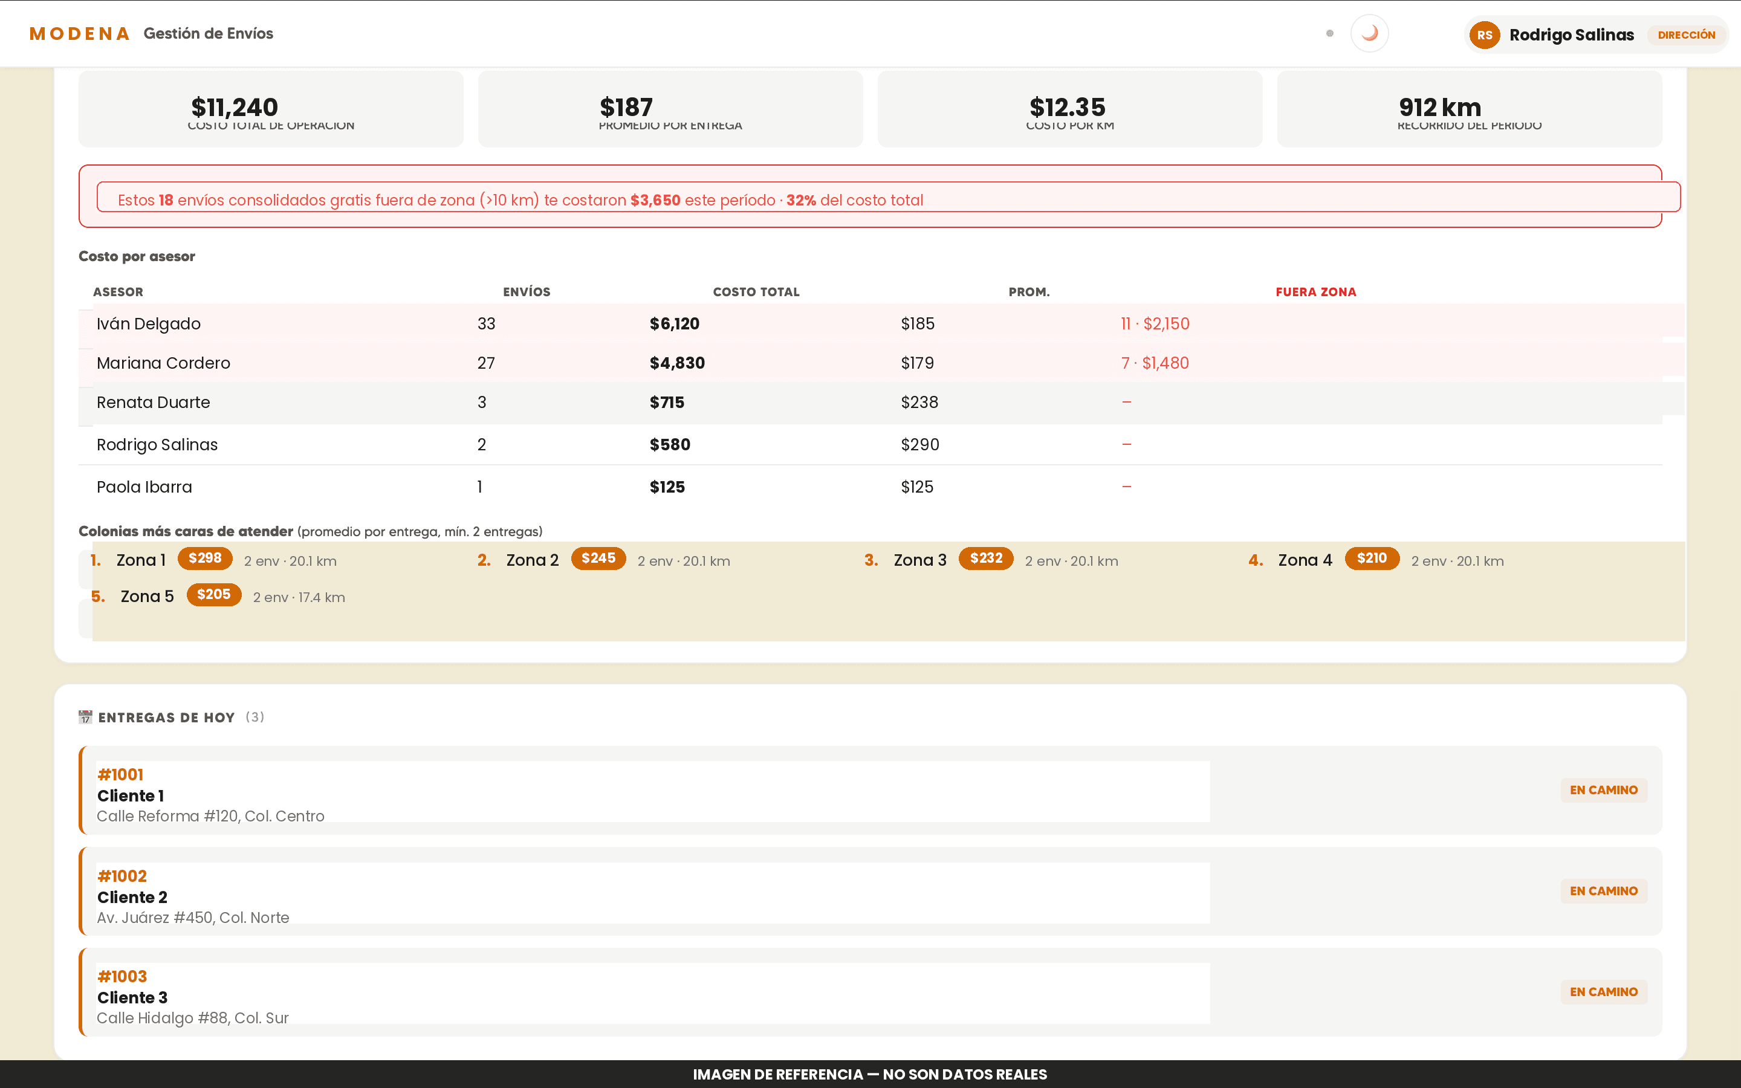Select Mariana Cordero in advisor table

tap(163, 363)
